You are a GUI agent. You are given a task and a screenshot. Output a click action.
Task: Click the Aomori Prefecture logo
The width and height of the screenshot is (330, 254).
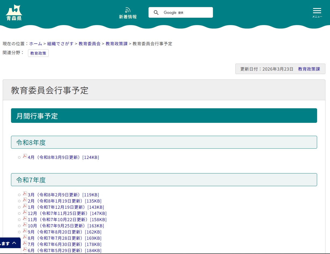[x=14, y=12]
